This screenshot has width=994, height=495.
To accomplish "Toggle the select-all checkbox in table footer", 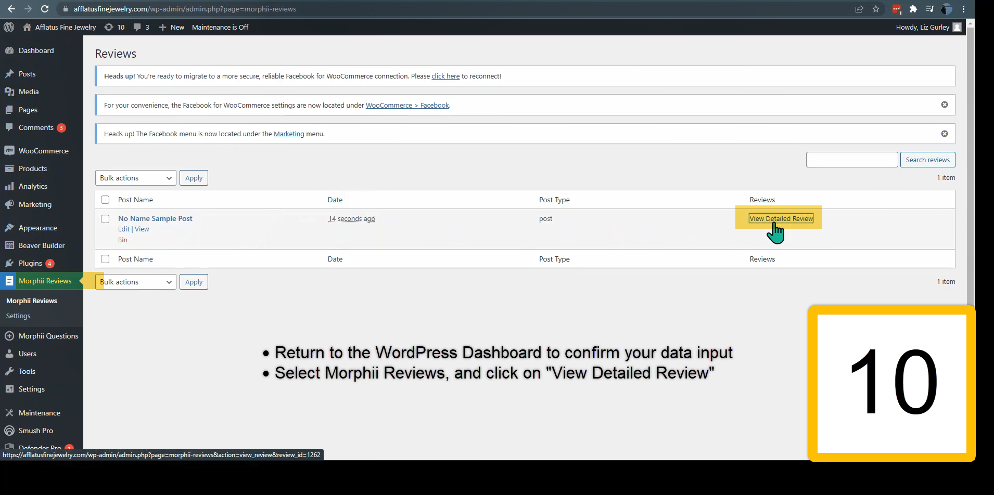I will 105,259.
